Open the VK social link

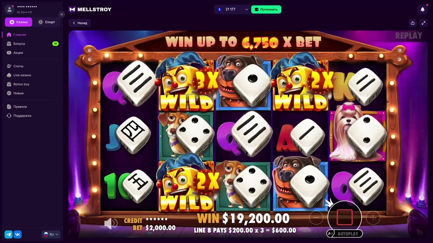18,234
